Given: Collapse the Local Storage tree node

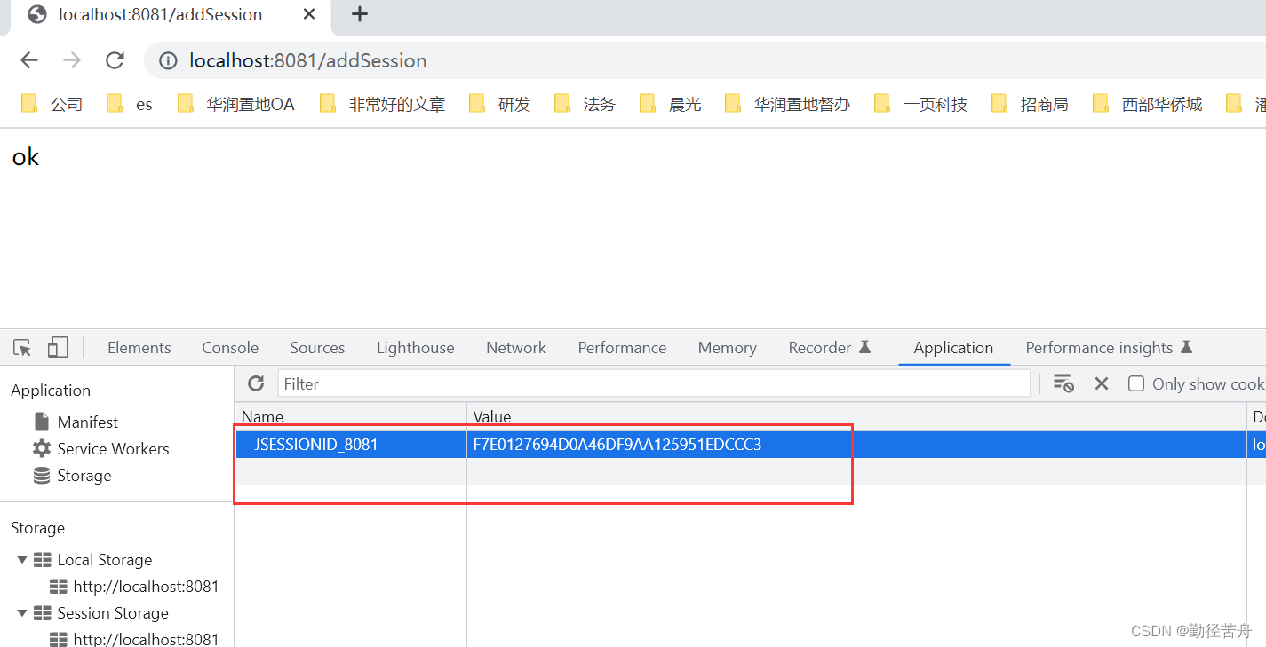Looking at the screenshot, I should [x=22, y=560].
